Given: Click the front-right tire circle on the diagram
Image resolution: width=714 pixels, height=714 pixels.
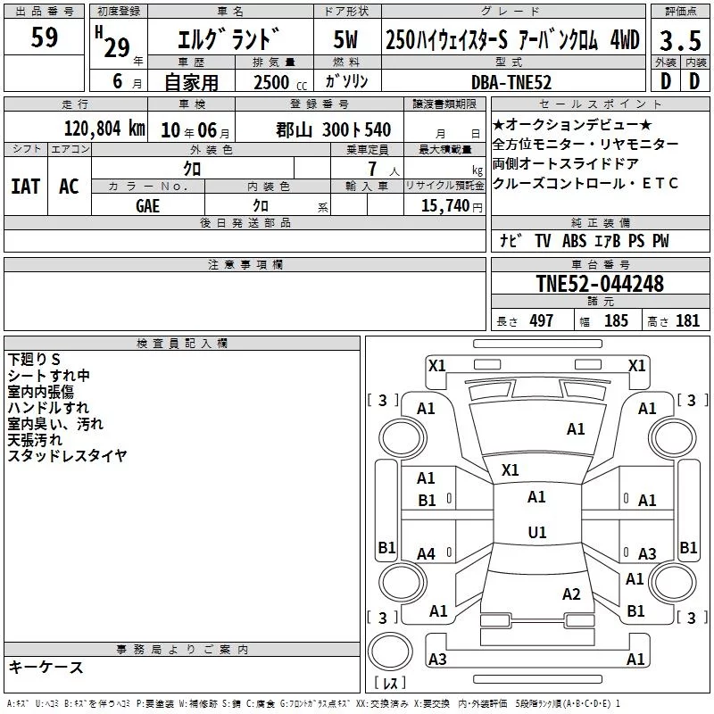Looking at the screenshot, I should coord(673,438).
